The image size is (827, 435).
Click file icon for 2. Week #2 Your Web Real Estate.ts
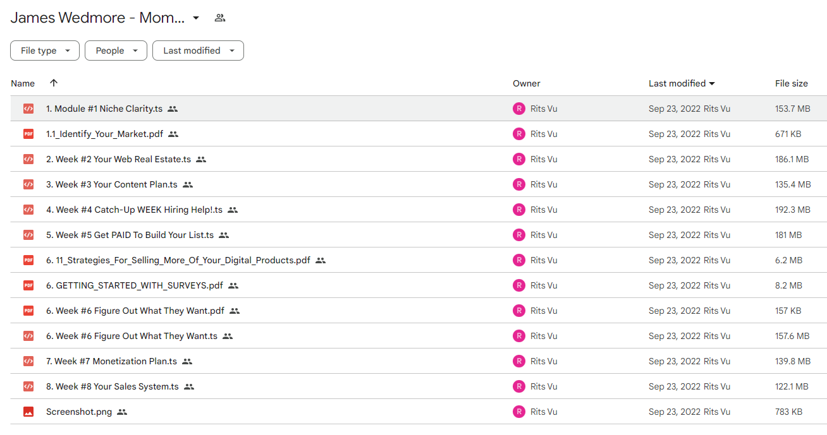[28, 159]
